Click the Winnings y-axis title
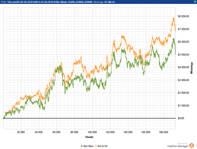Image resolution: width=197 pixels, height=149 pixels. (191, 68)
